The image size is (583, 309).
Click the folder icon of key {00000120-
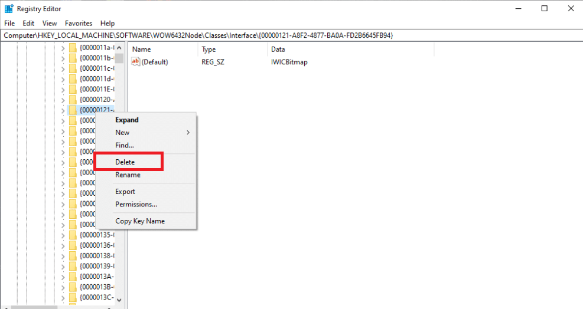(x=73, y=100)
